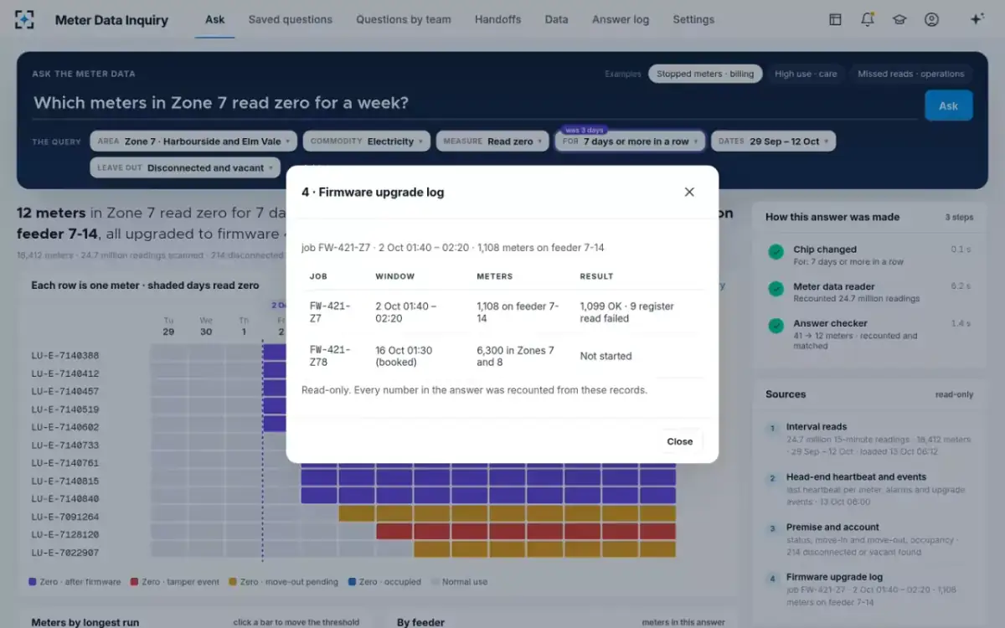Image resolution: width=1005 pixels, height=628 pixels.
Task: Click the number 2 badge for Head-end heartbeat
Action: 772,478
